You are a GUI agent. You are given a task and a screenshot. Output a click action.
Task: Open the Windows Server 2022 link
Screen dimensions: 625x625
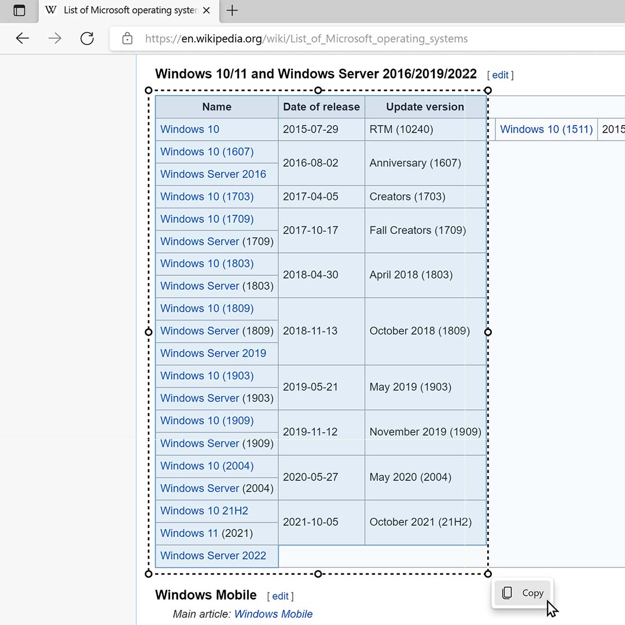coord(213,555)
